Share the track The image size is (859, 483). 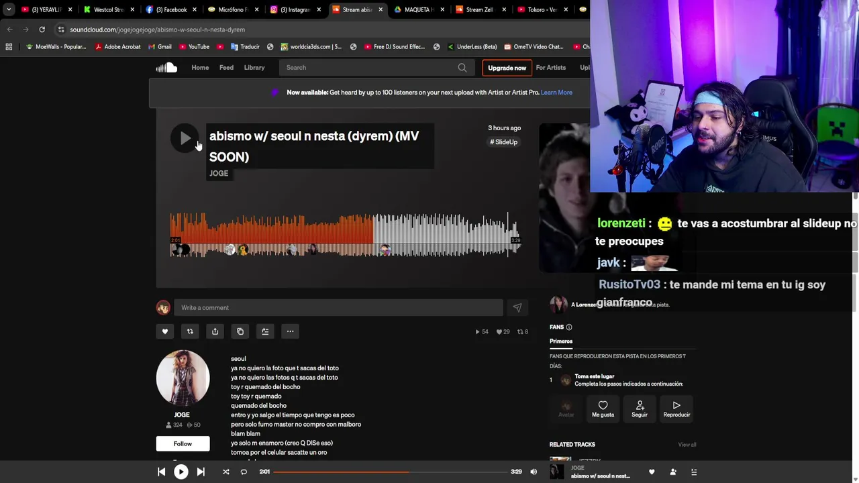click(215, 331)
